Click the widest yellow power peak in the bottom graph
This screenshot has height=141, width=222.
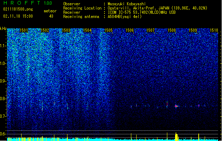click(176, 137)
